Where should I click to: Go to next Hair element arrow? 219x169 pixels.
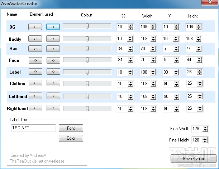53,49
